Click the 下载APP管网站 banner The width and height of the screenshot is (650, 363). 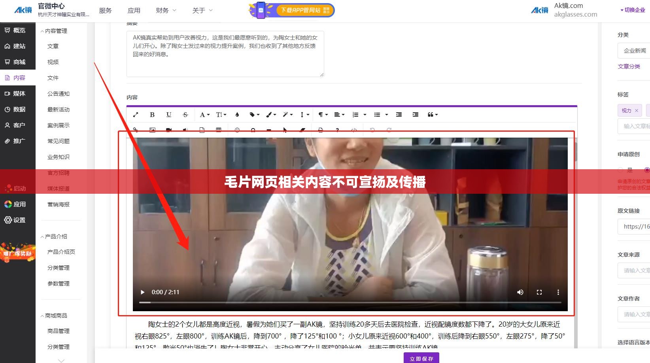click(x=292, y=10)
